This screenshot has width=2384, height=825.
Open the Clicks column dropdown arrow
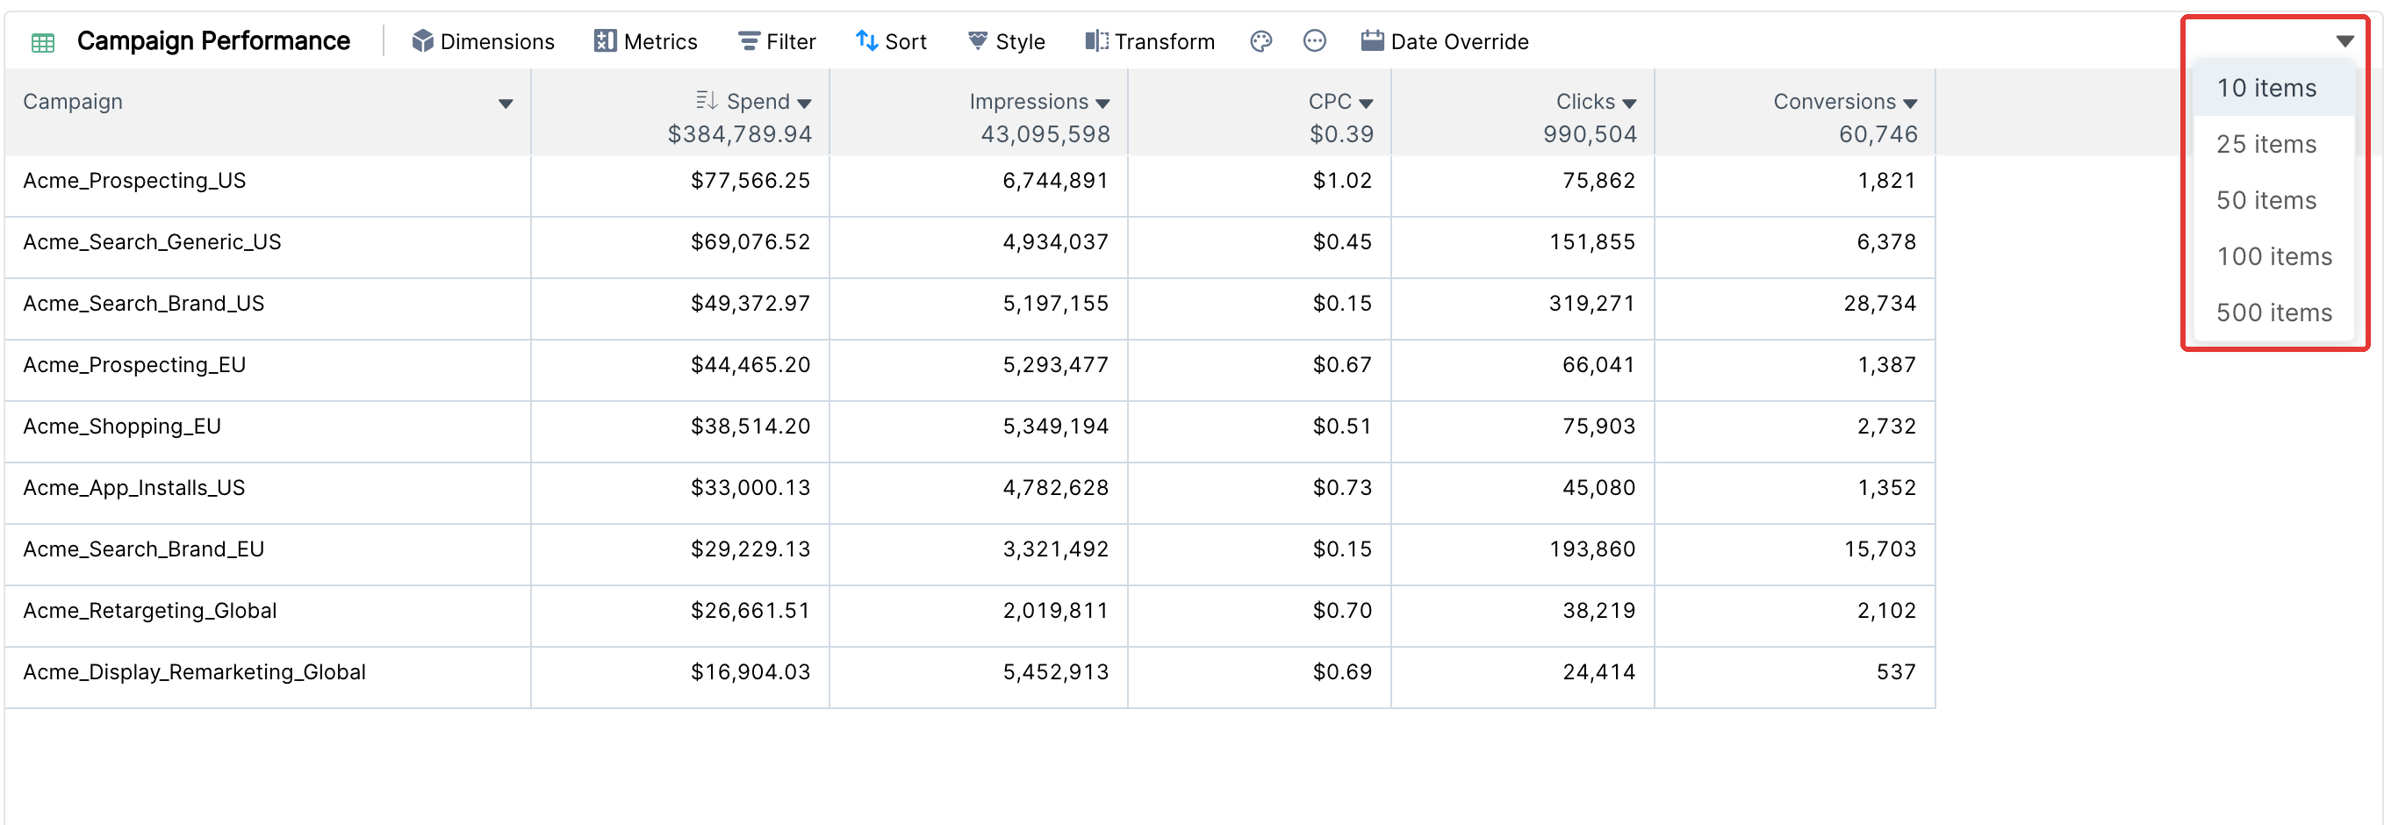click(1629, 104)
